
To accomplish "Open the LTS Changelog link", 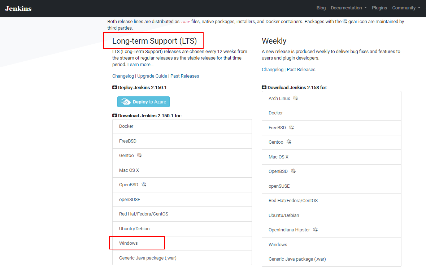I will [123, 76].
